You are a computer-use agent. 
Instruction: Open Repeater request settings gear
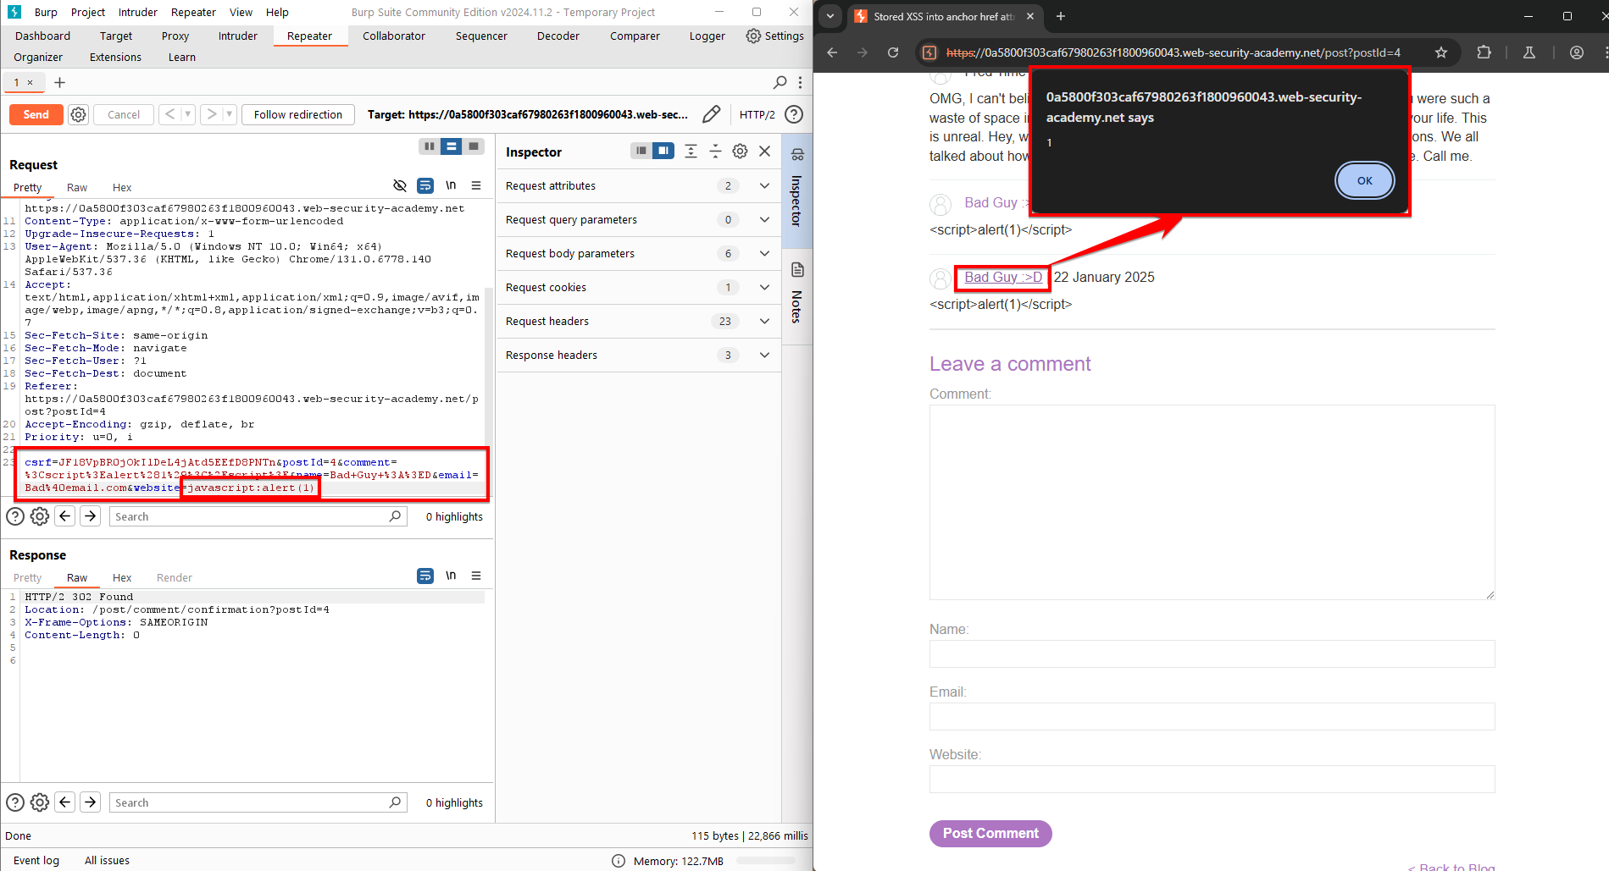coord(78,114)
